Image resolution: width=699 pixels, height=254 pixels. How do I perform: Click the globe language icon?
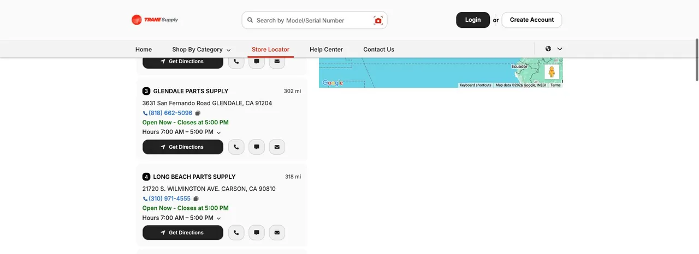(x=548, y=49)
